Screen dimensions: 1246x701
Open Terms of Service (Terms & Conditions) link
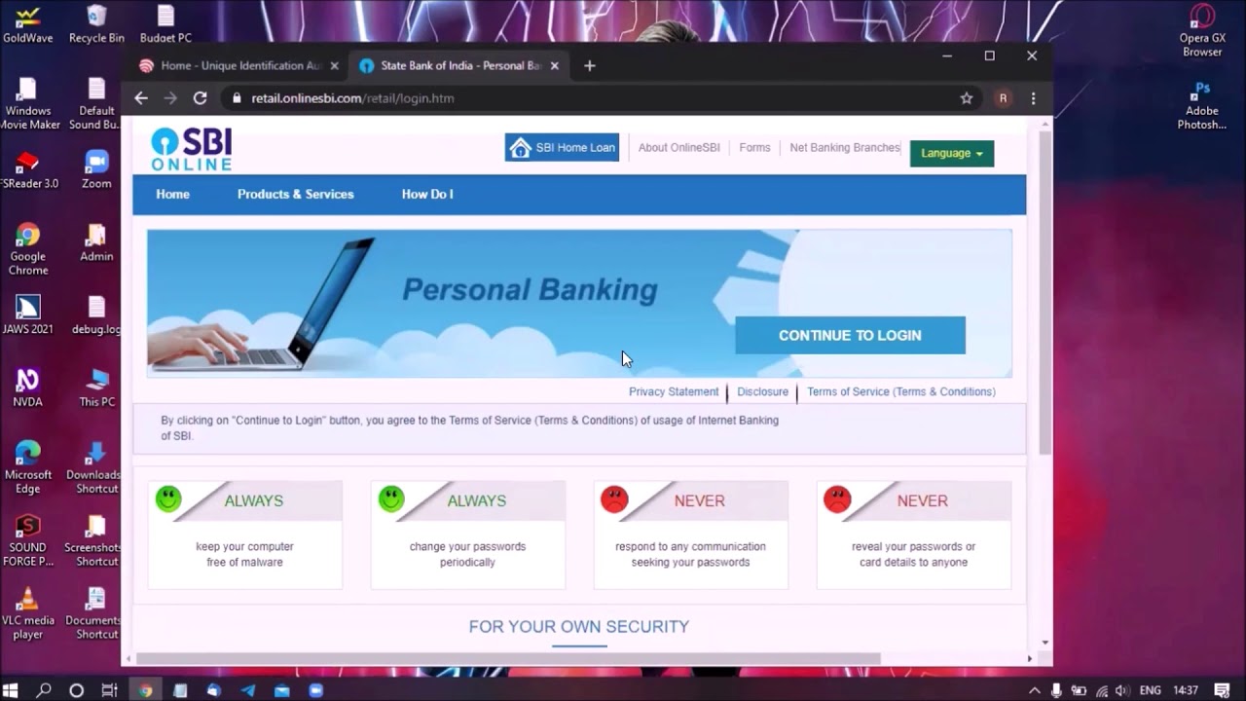pos(901,392)
